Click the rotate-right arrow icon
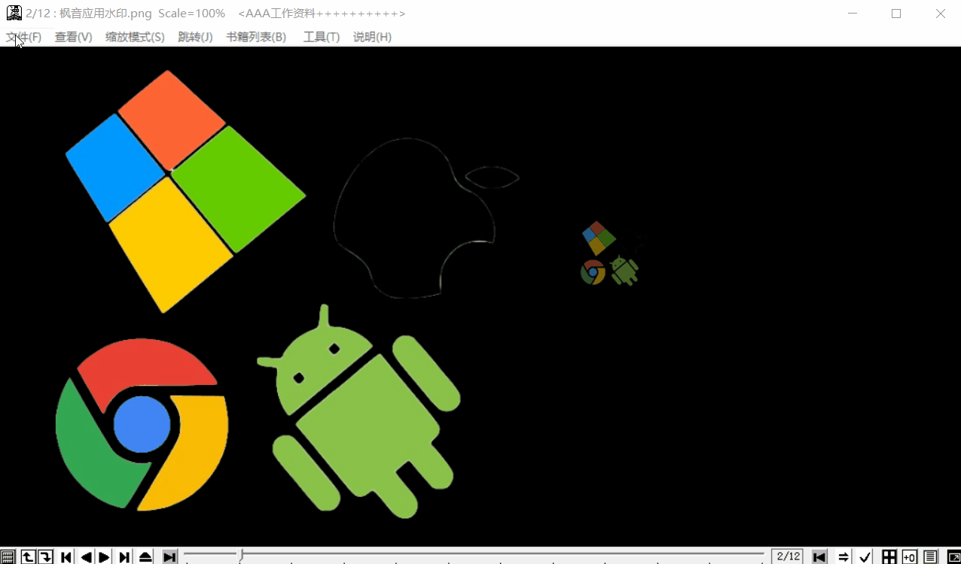The height and width of the screenshot is (564, 961). point(46,556)
